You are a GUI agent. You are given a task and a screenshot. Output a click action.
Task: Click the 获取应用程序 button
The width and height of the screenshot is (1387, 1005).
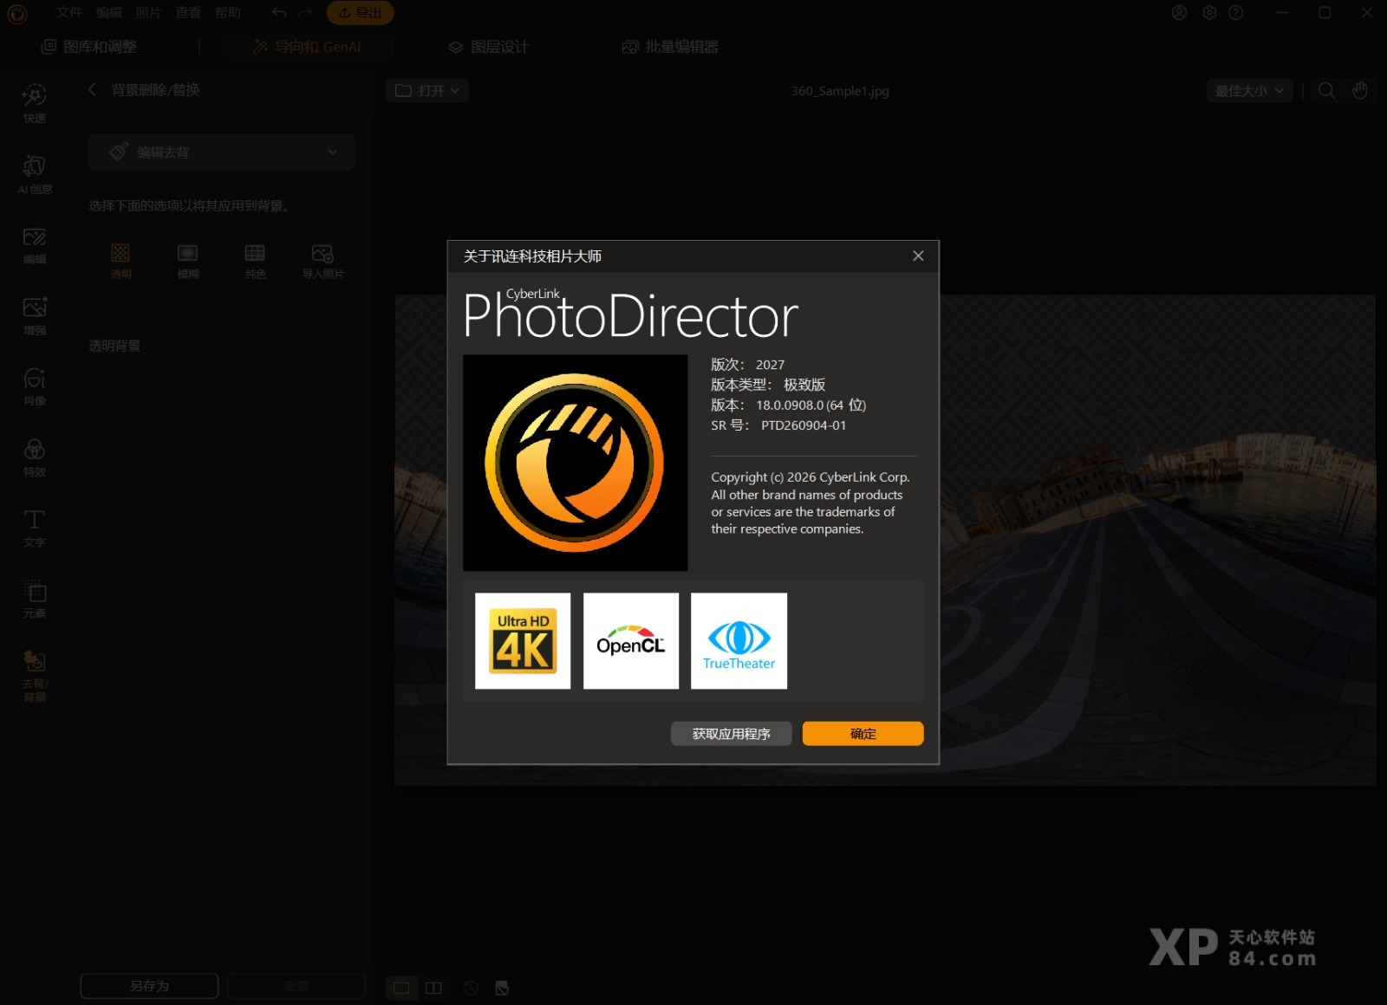(x=731, y=734)
